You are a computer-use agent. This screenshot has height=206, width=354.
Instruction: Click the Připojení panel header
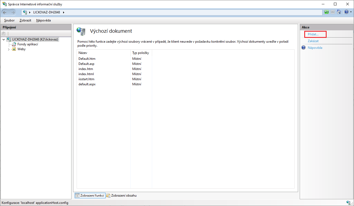[x=36, y=27]
